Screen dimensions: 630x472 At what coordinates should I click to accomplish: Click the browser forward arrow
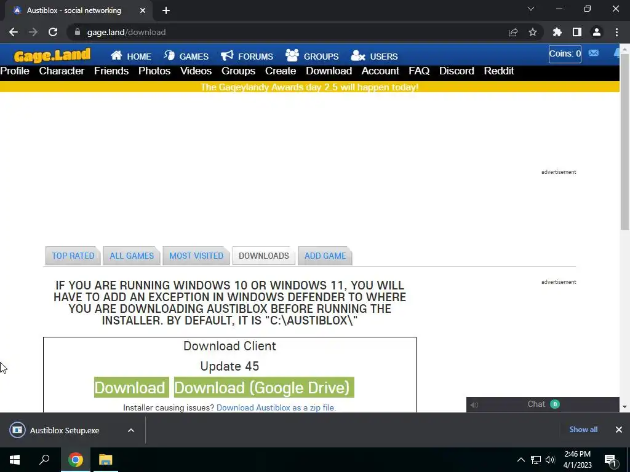pyautogui.click(x=33, y=32)
